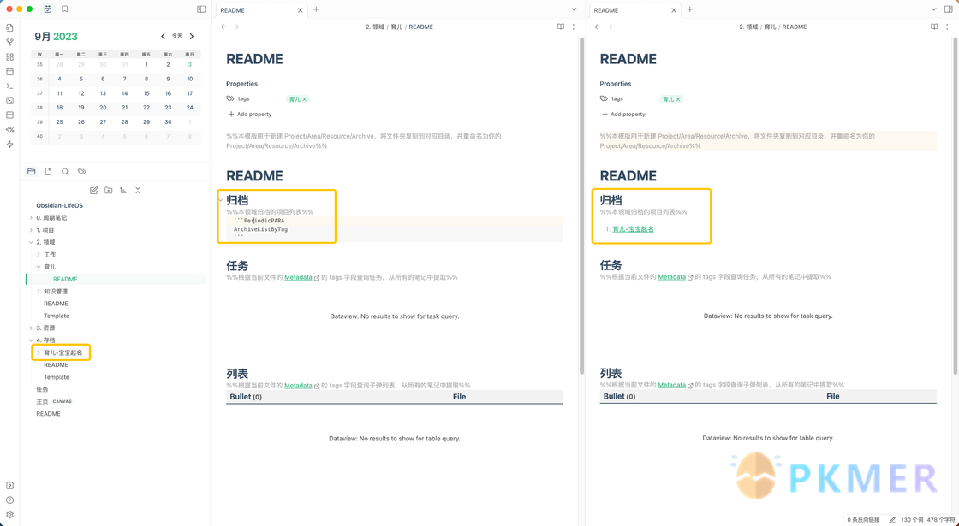Open the 任务 note in file explorer

point(42,389)
